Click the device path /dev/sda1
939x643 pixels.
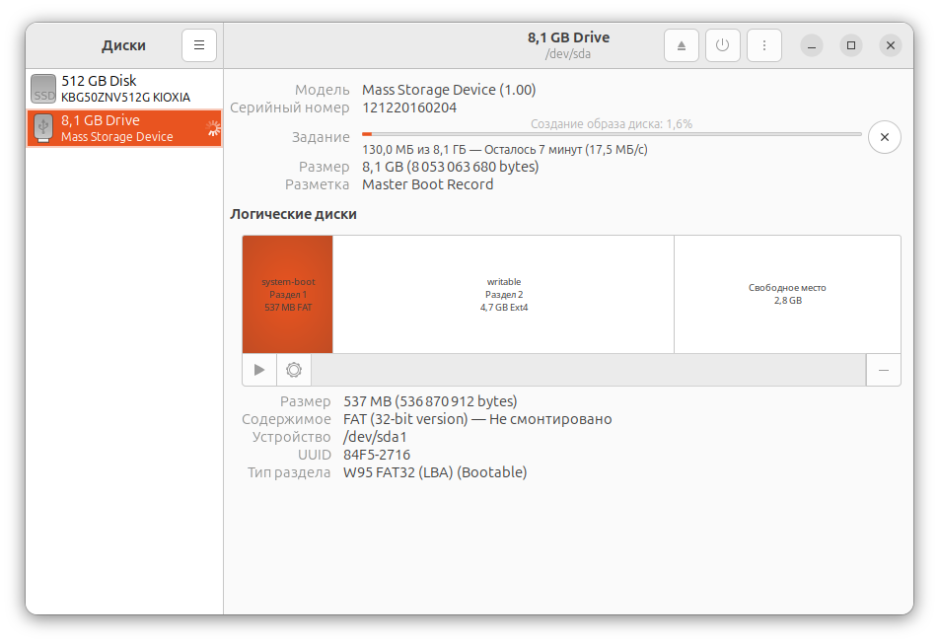pyautogui.click(x=375, y=437)
